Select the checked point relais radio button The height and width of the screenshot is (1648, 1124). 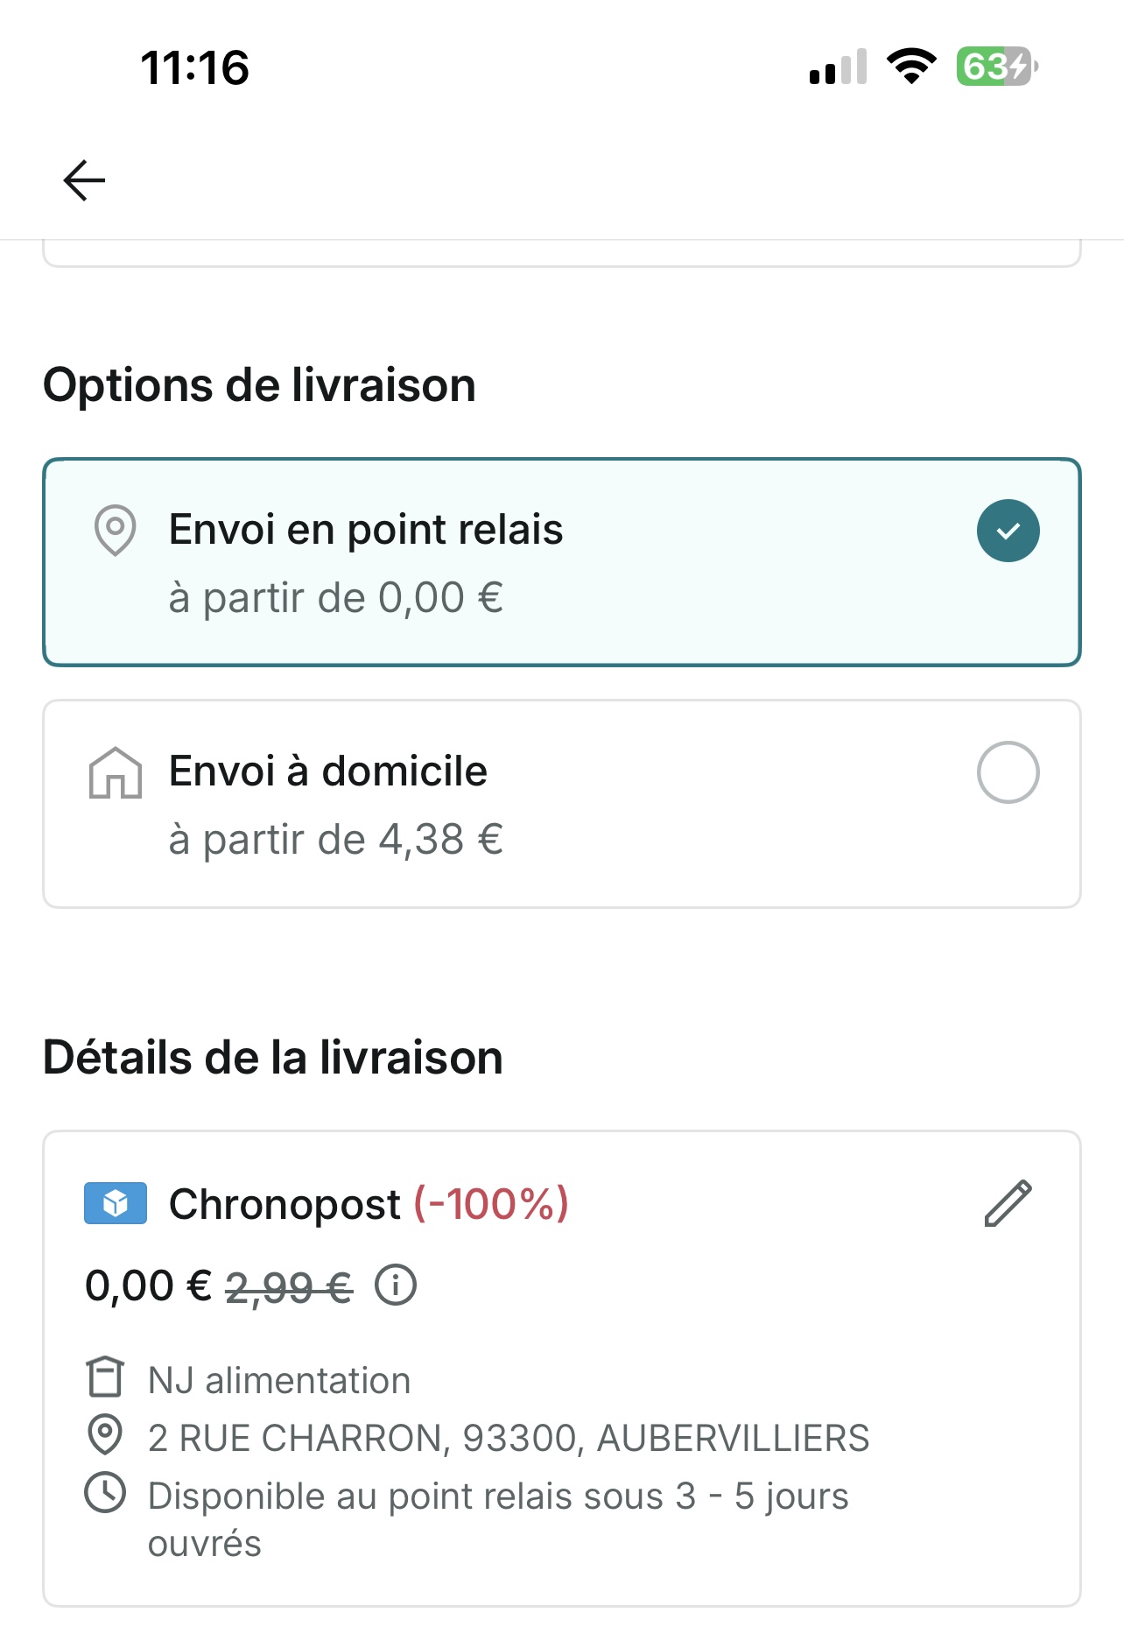(x=1008, y=531)
